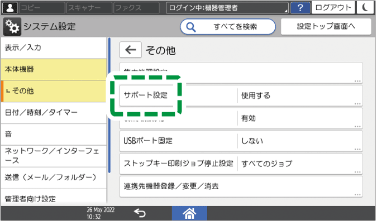Image resolution: width=377 pixels, height=221 pixels.
Task: Click the すべてを検索 search box
Action: coord(228,26)
